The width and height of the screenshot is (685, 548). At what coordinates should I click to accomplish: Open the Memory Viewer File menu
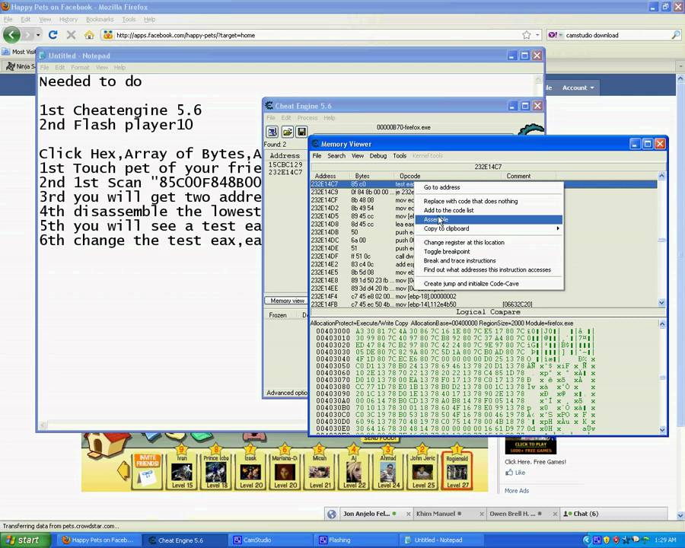point(317,155)
